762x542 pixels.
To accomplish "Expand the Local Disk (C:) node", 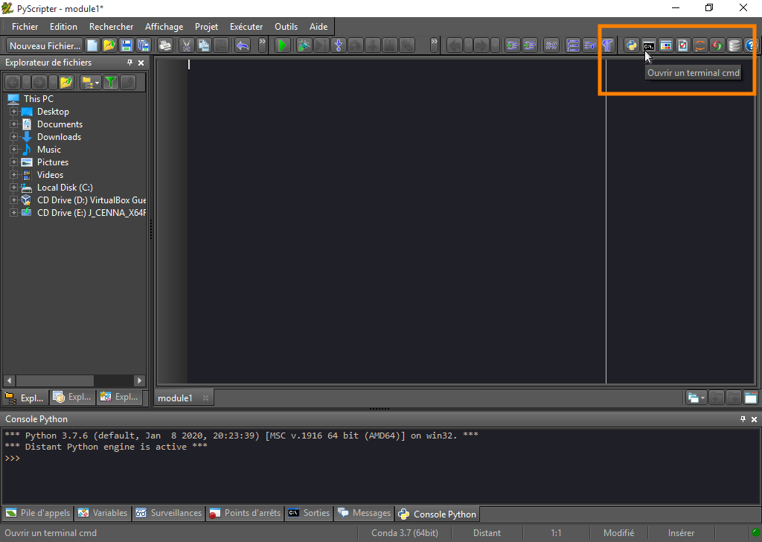I will [x=13, y=188].
